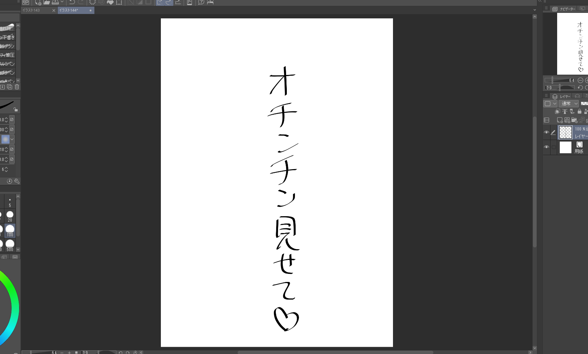The height and width of the screenshot is (354, 588).
Task: Open the Navigator panel hamburger menu
Action: [546, 8]
